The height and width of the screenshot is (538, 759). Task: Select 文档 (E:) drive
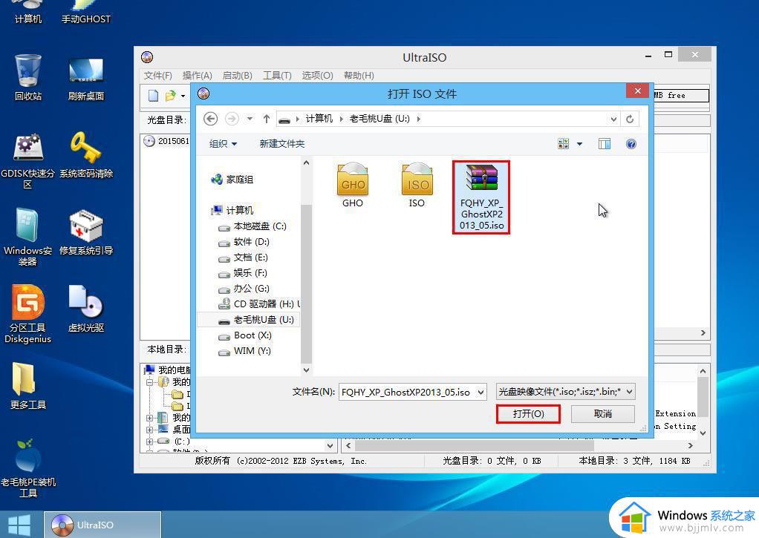pyautogui.click(x=243, y=257)
